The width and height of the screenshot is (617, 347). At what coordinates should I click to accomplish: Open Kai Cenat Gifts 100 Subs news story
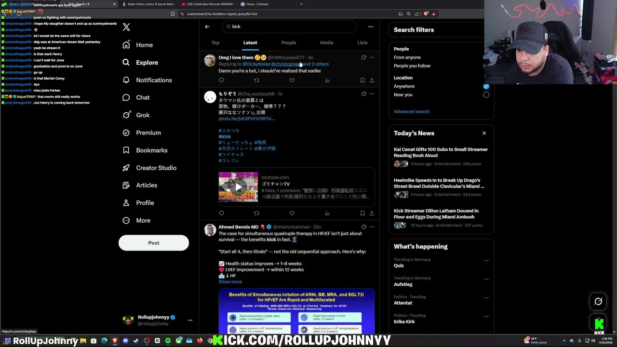point(441,157)
